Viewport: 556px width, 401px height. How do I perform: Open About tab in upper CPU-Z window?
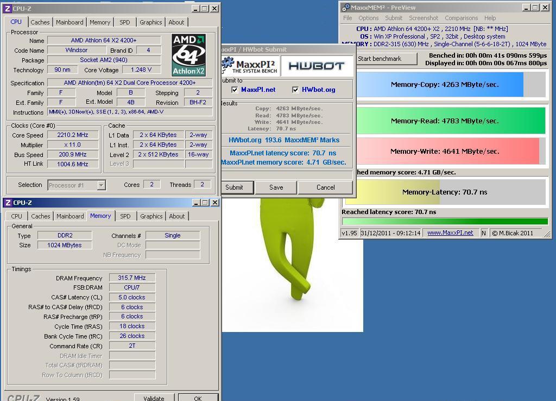(176, 22)
